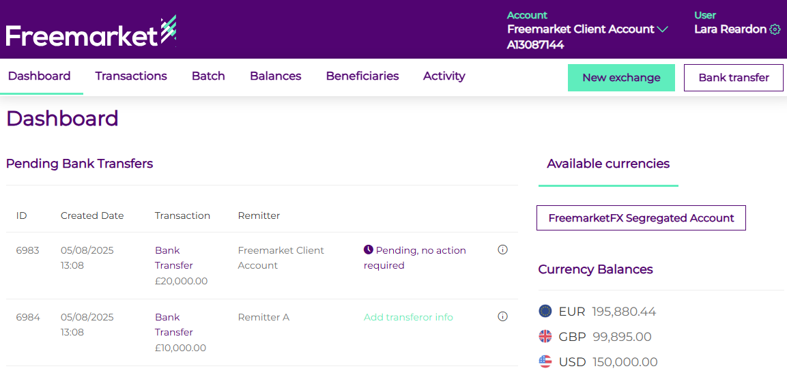
Task: Go to the Balances tab
Action: pyautogui.click(x=275, y=76)
